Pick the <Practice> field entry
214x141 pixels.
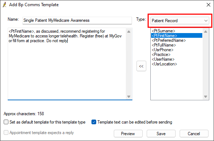coord(161,55)
